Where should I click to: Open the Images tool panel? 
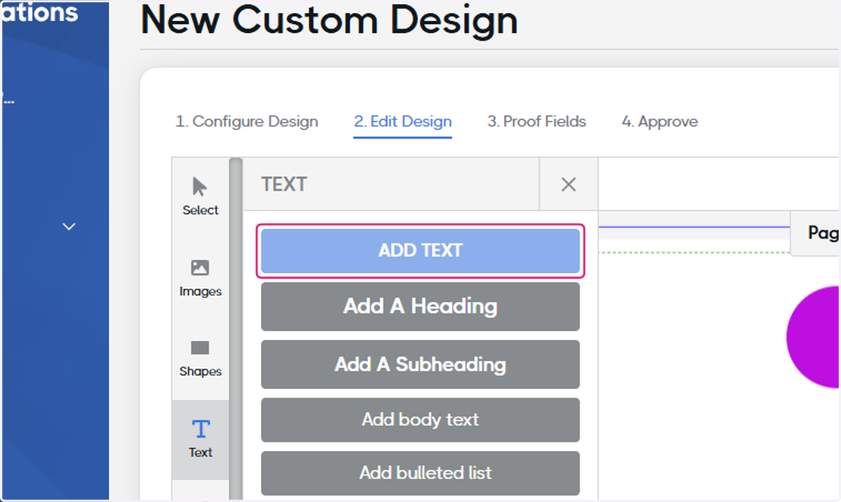200,278
